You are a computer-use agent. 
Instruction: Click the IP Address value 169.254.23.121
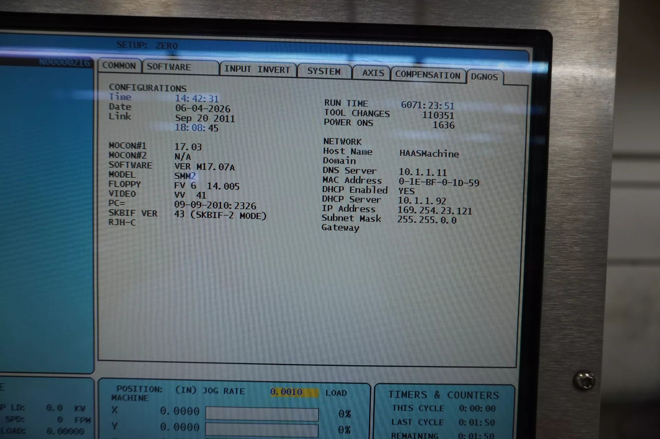435,211
